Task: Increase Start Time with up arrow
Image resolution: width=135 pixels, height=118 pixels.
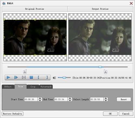Action: (40, 98)
